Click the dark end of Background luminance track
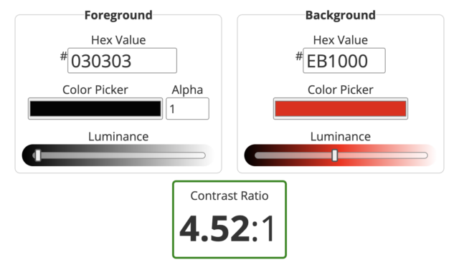This screenshot has height=265, width=459. [259, 155]
